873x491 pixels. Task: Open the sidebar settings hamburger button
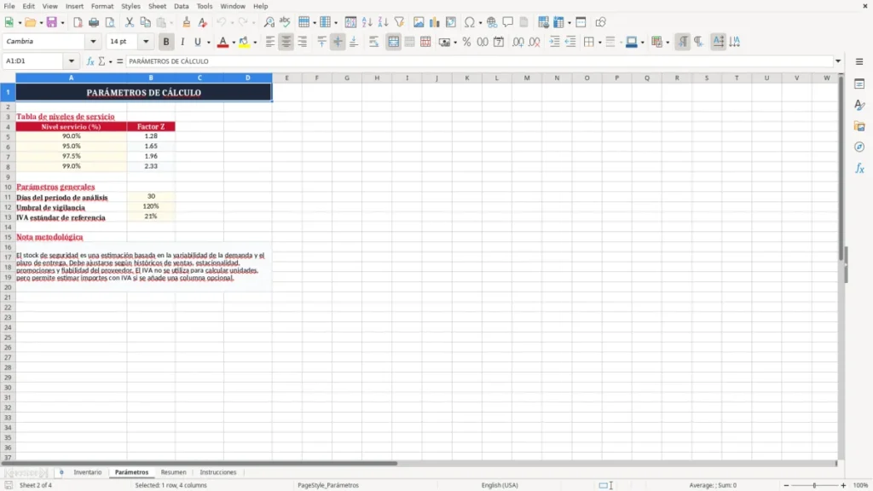pos(859,61)
